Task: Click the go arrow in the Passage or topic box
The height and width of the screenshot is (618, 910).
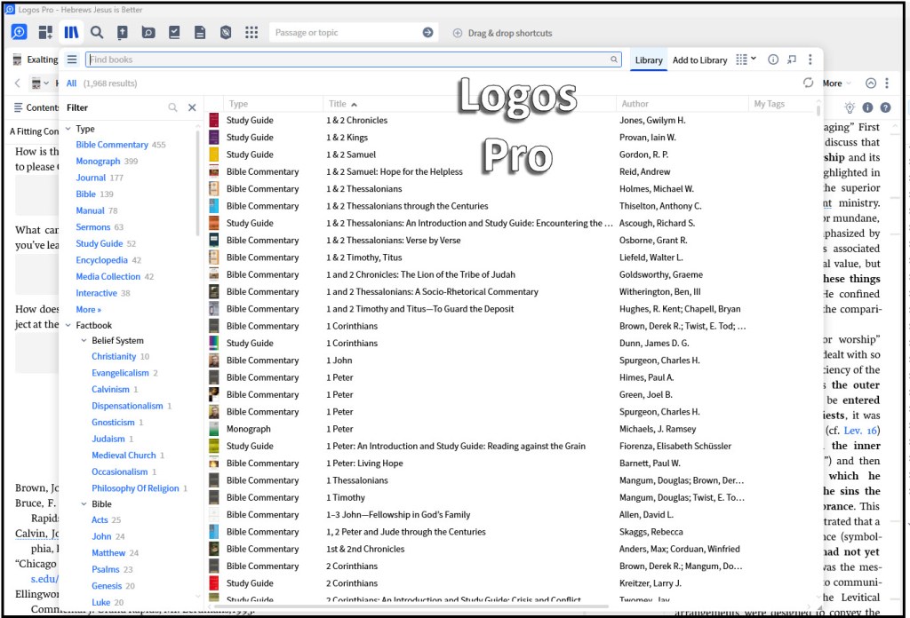Action: [x=427, y=33]
